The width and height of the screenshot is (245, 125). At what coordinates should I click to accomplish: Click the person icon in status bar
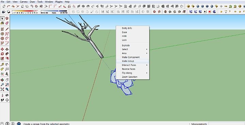[13, 123]
